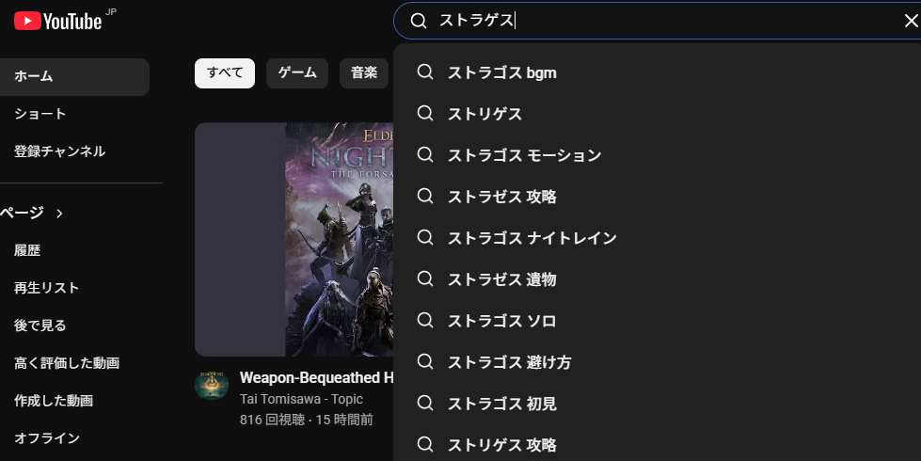Select the ゲーム filter chip

tap(297, 72)
